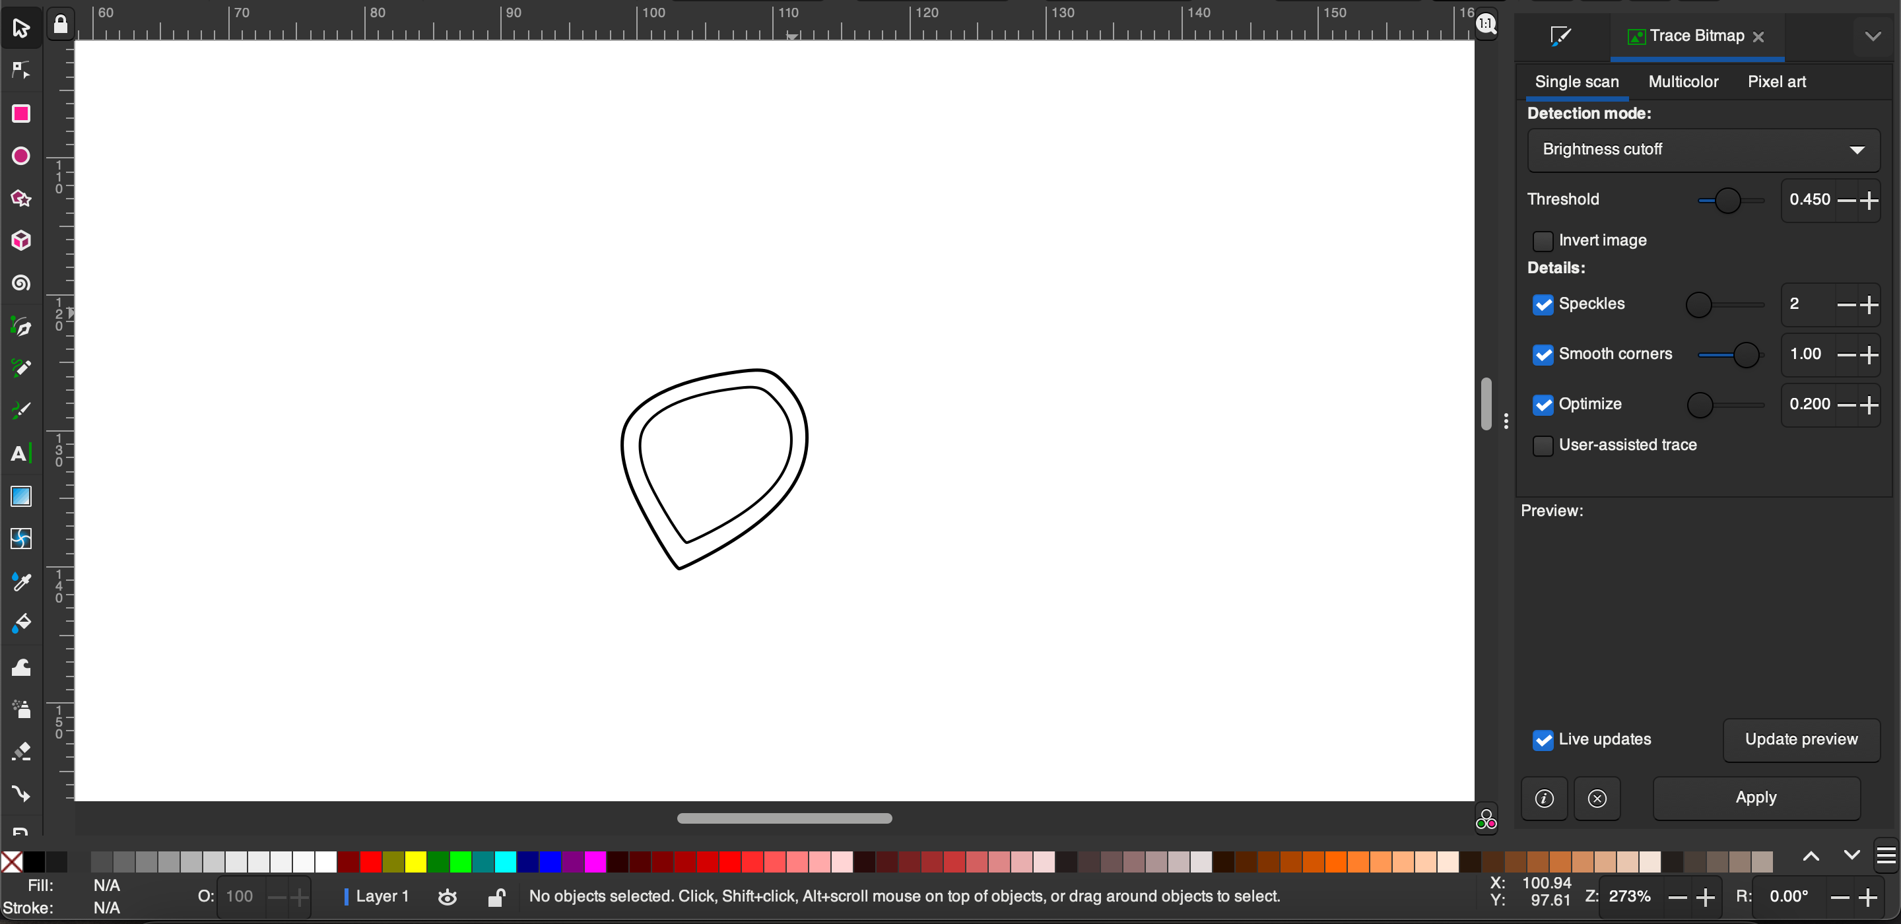The width and height of the screenshot is (1901, 924).
Task: Switch to the Multicolor tab
Action: click(1683, 82)
